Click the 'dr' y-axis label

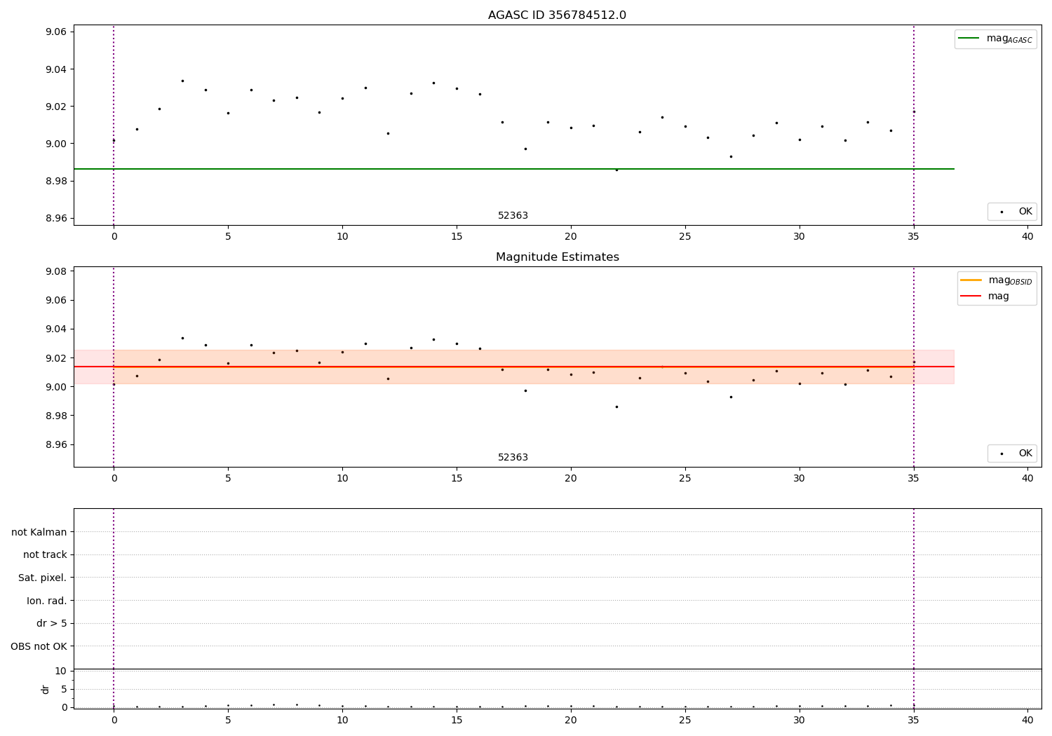(46, 689)
